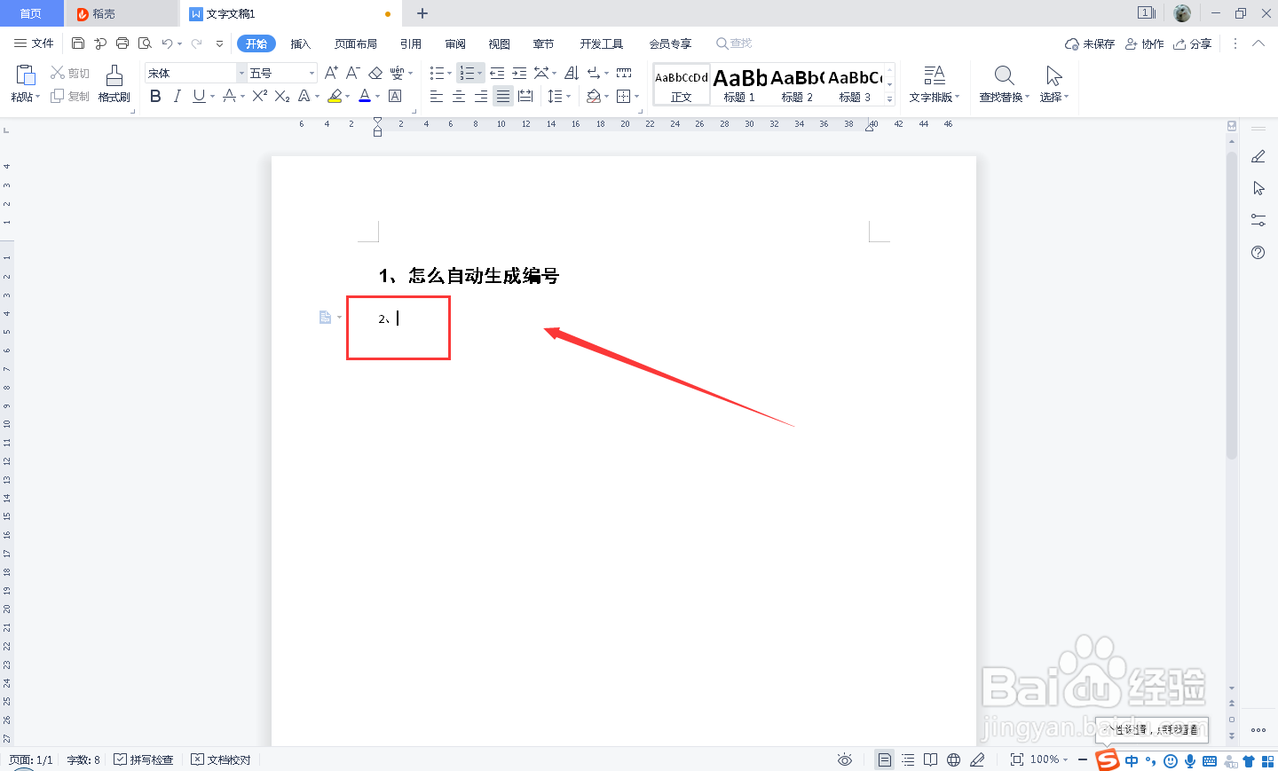Click the 文字排版 text layout icon
The image size is (1278, 771).
click(935, 84)
